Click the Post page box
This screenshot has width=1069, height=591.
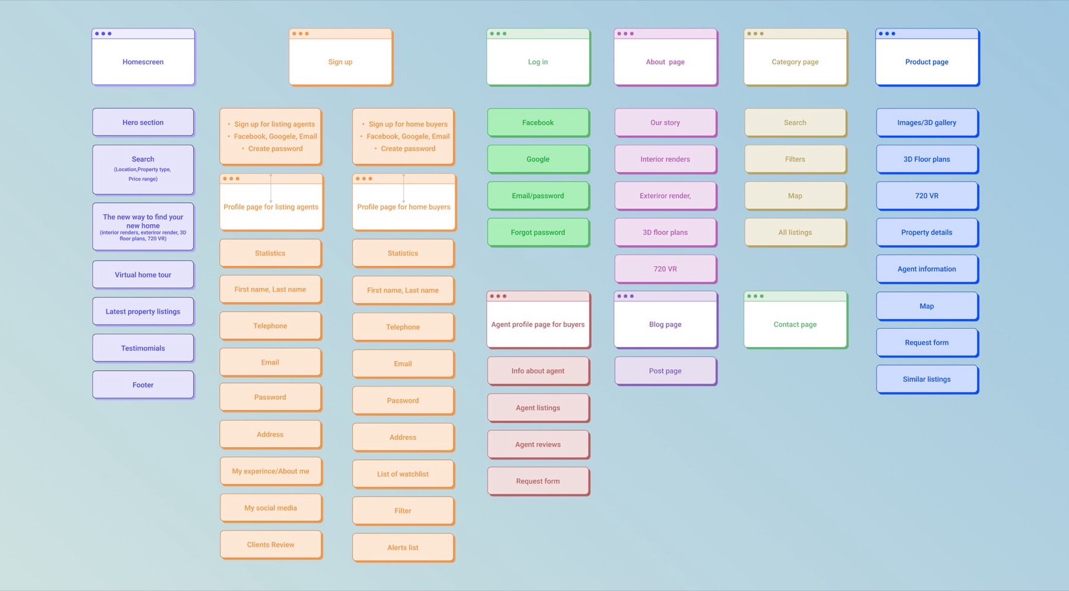665,371
